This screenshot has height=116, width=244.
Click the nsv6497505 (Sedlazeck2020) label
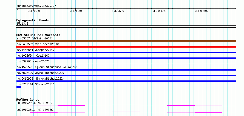[x=38, y=44]
